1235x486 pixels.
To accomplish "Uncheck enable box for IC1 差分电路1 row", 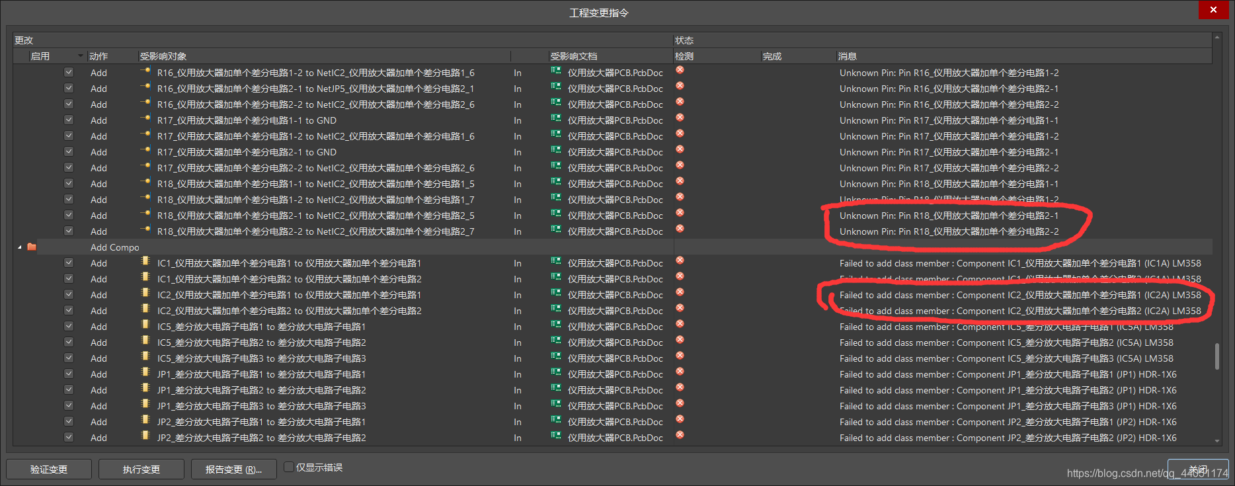I will pos(69,263).
